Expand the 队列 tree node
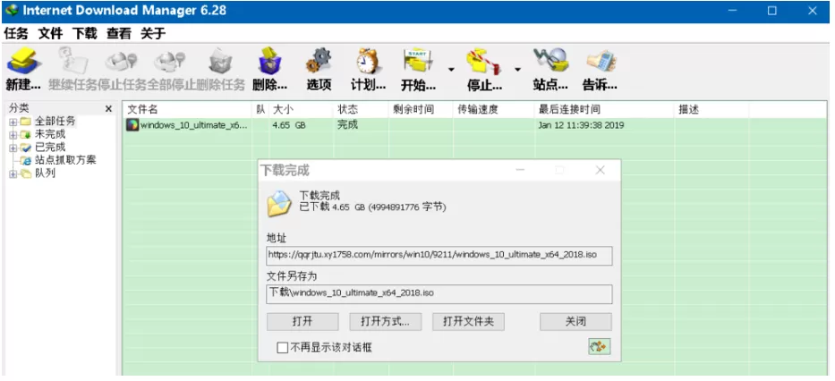The width and height of the screenshot is (835, 381). pyautogui.click(x=13, y=174)
